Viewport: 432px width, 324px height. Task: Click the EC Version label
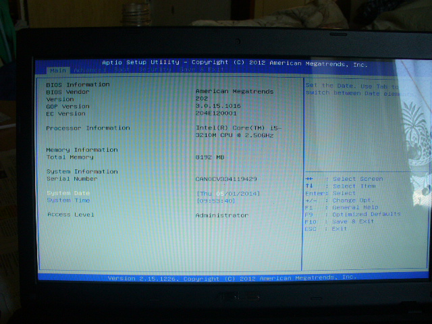66,113
